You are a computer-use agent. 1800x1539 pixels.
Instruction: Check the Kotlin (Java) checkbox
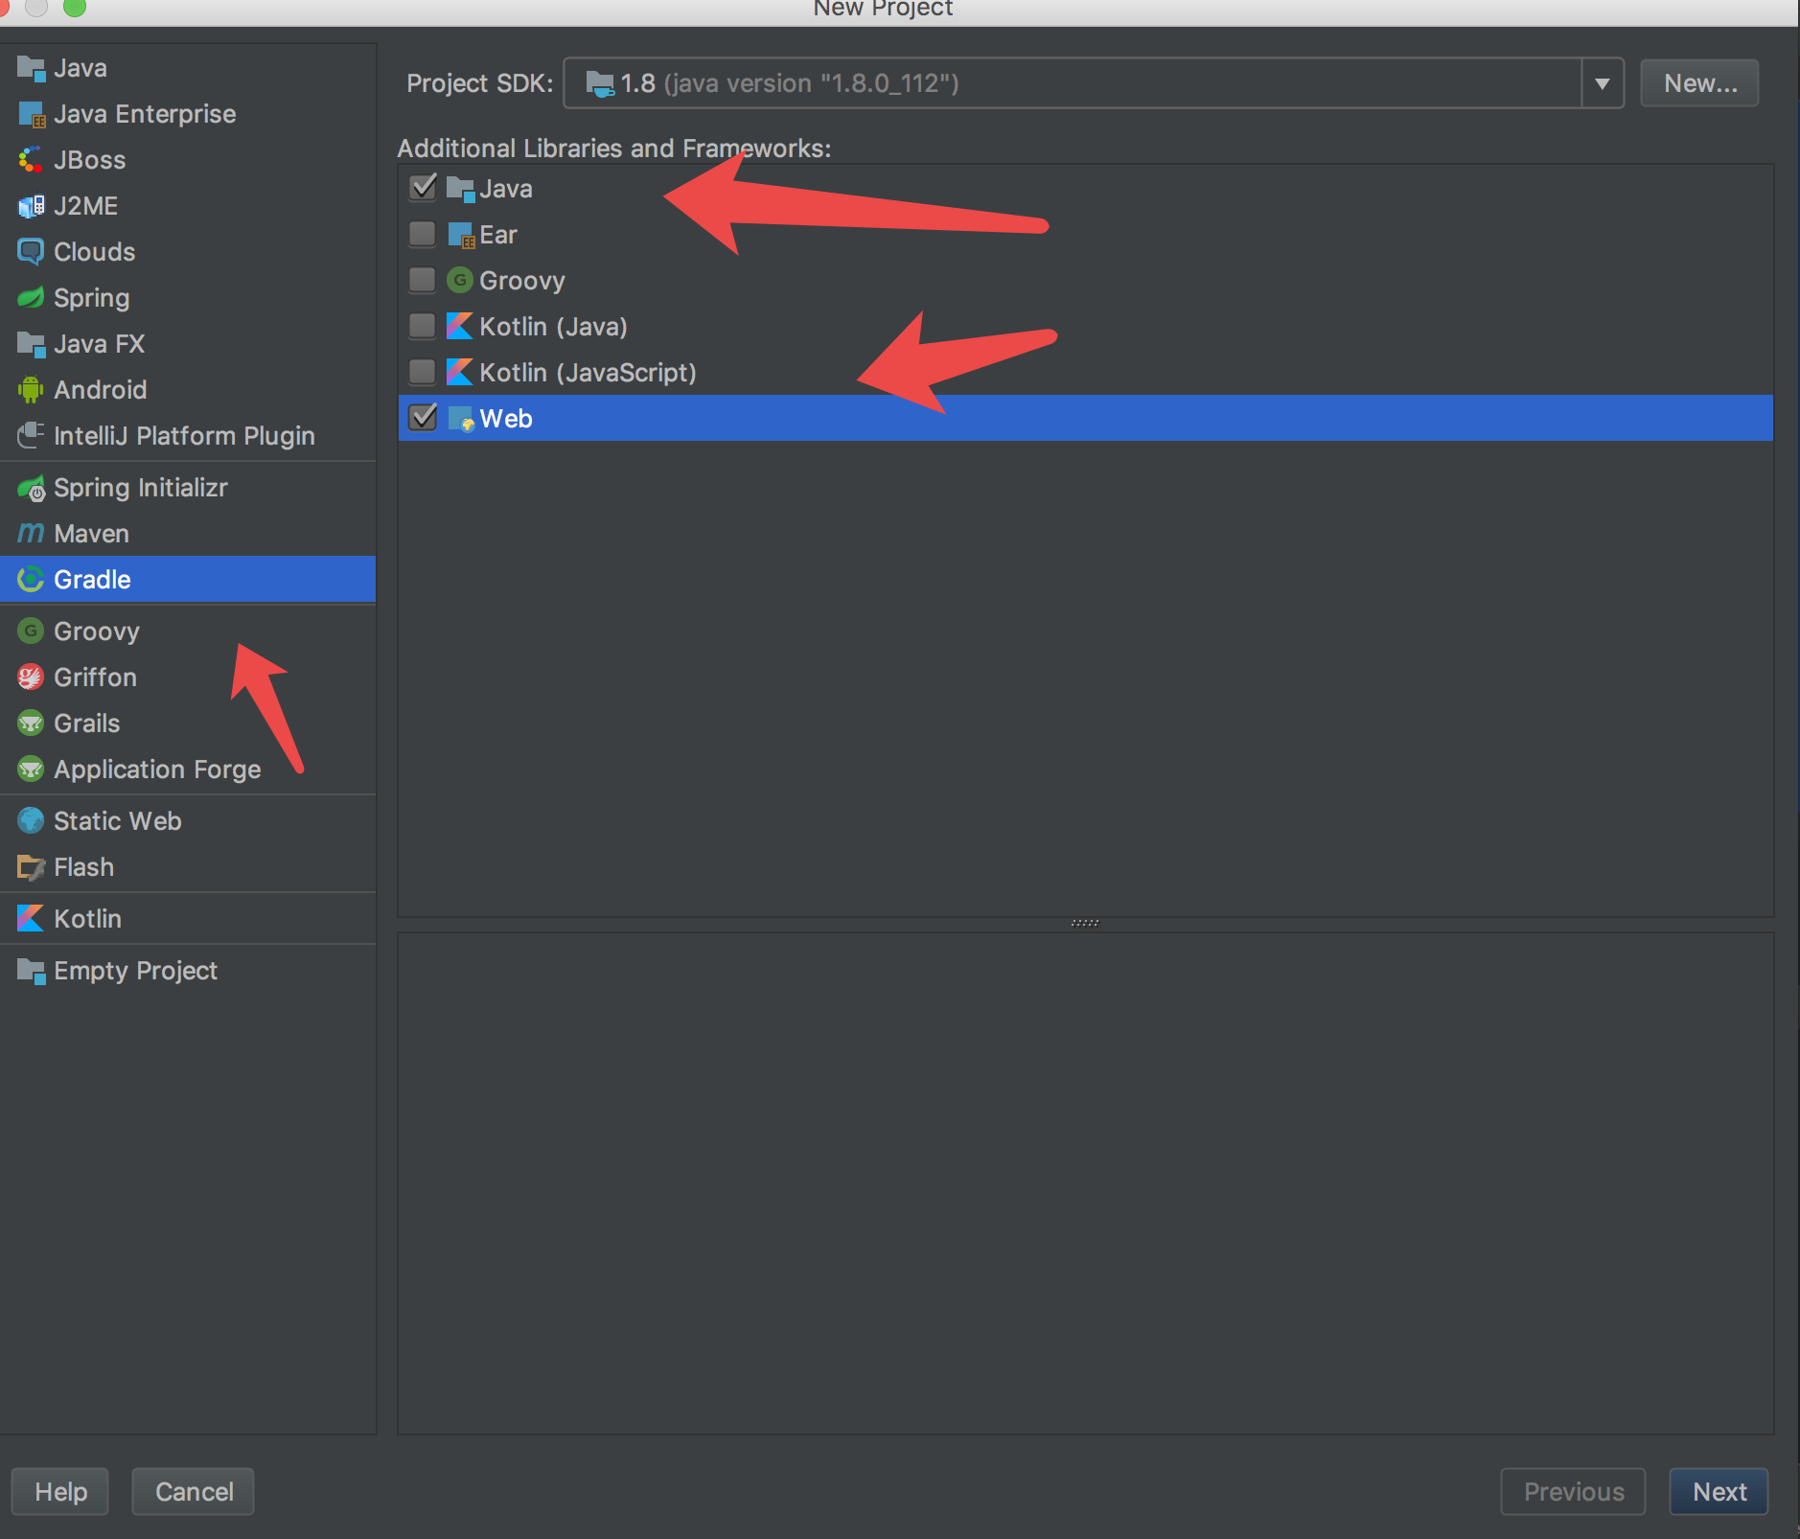point(423,326)
